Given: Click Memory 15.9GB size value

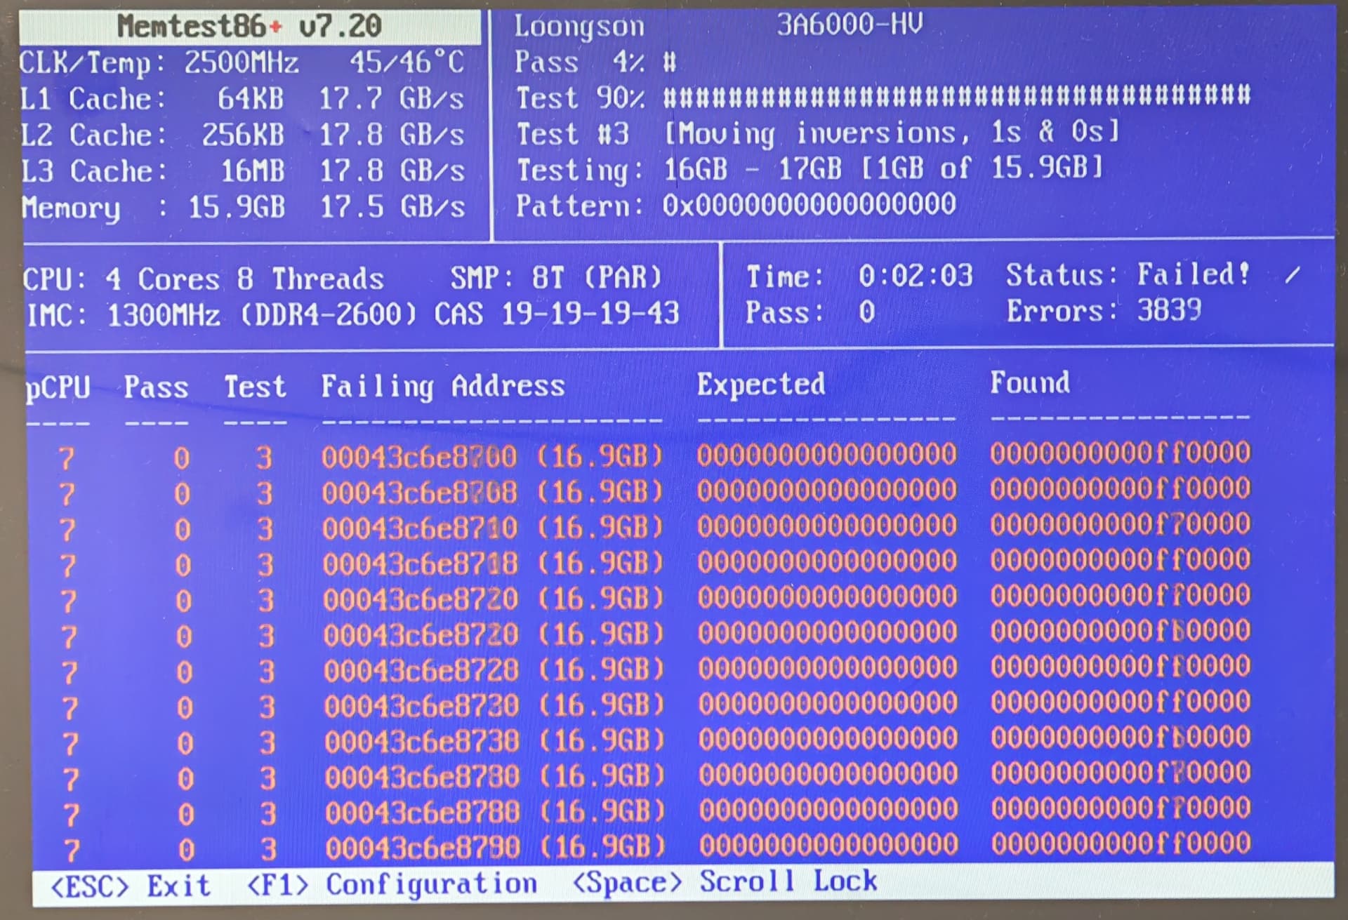Looking at the screenshot, I should point(236,207).
